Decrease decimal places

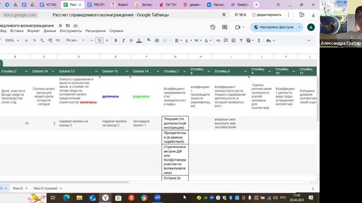pyautogui.click(x=42, y=40)
